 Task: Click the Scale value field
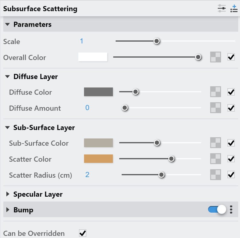[82, 41]
